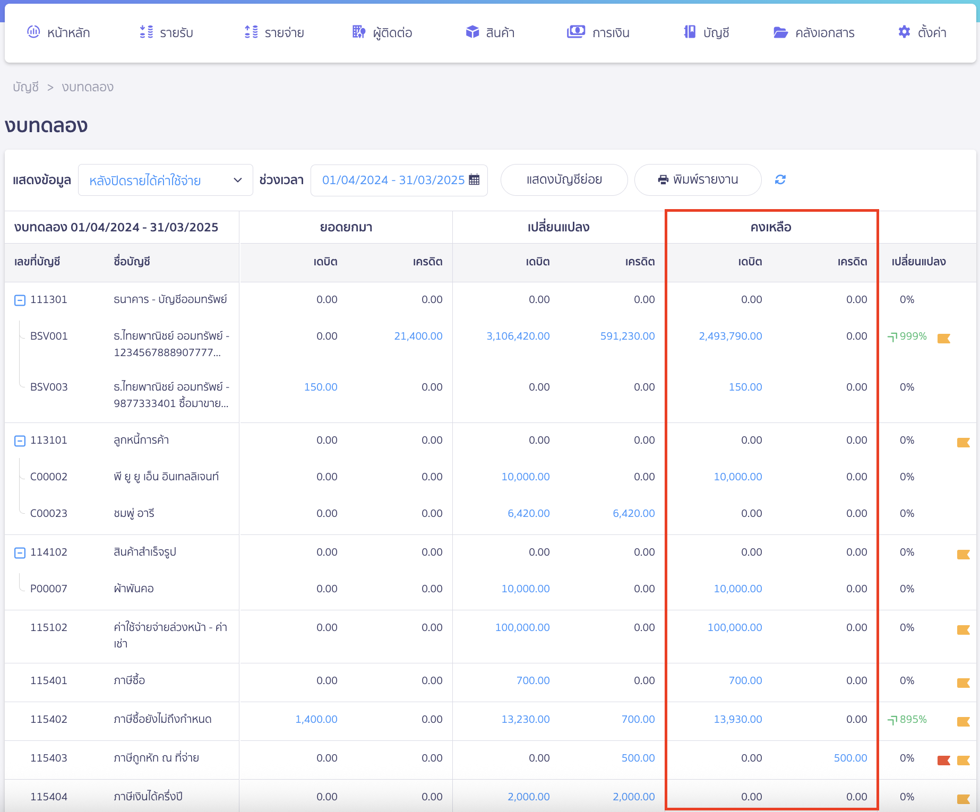
Task: Click บัญชี in the breadcrumb
Action: [x=25, y=87]
